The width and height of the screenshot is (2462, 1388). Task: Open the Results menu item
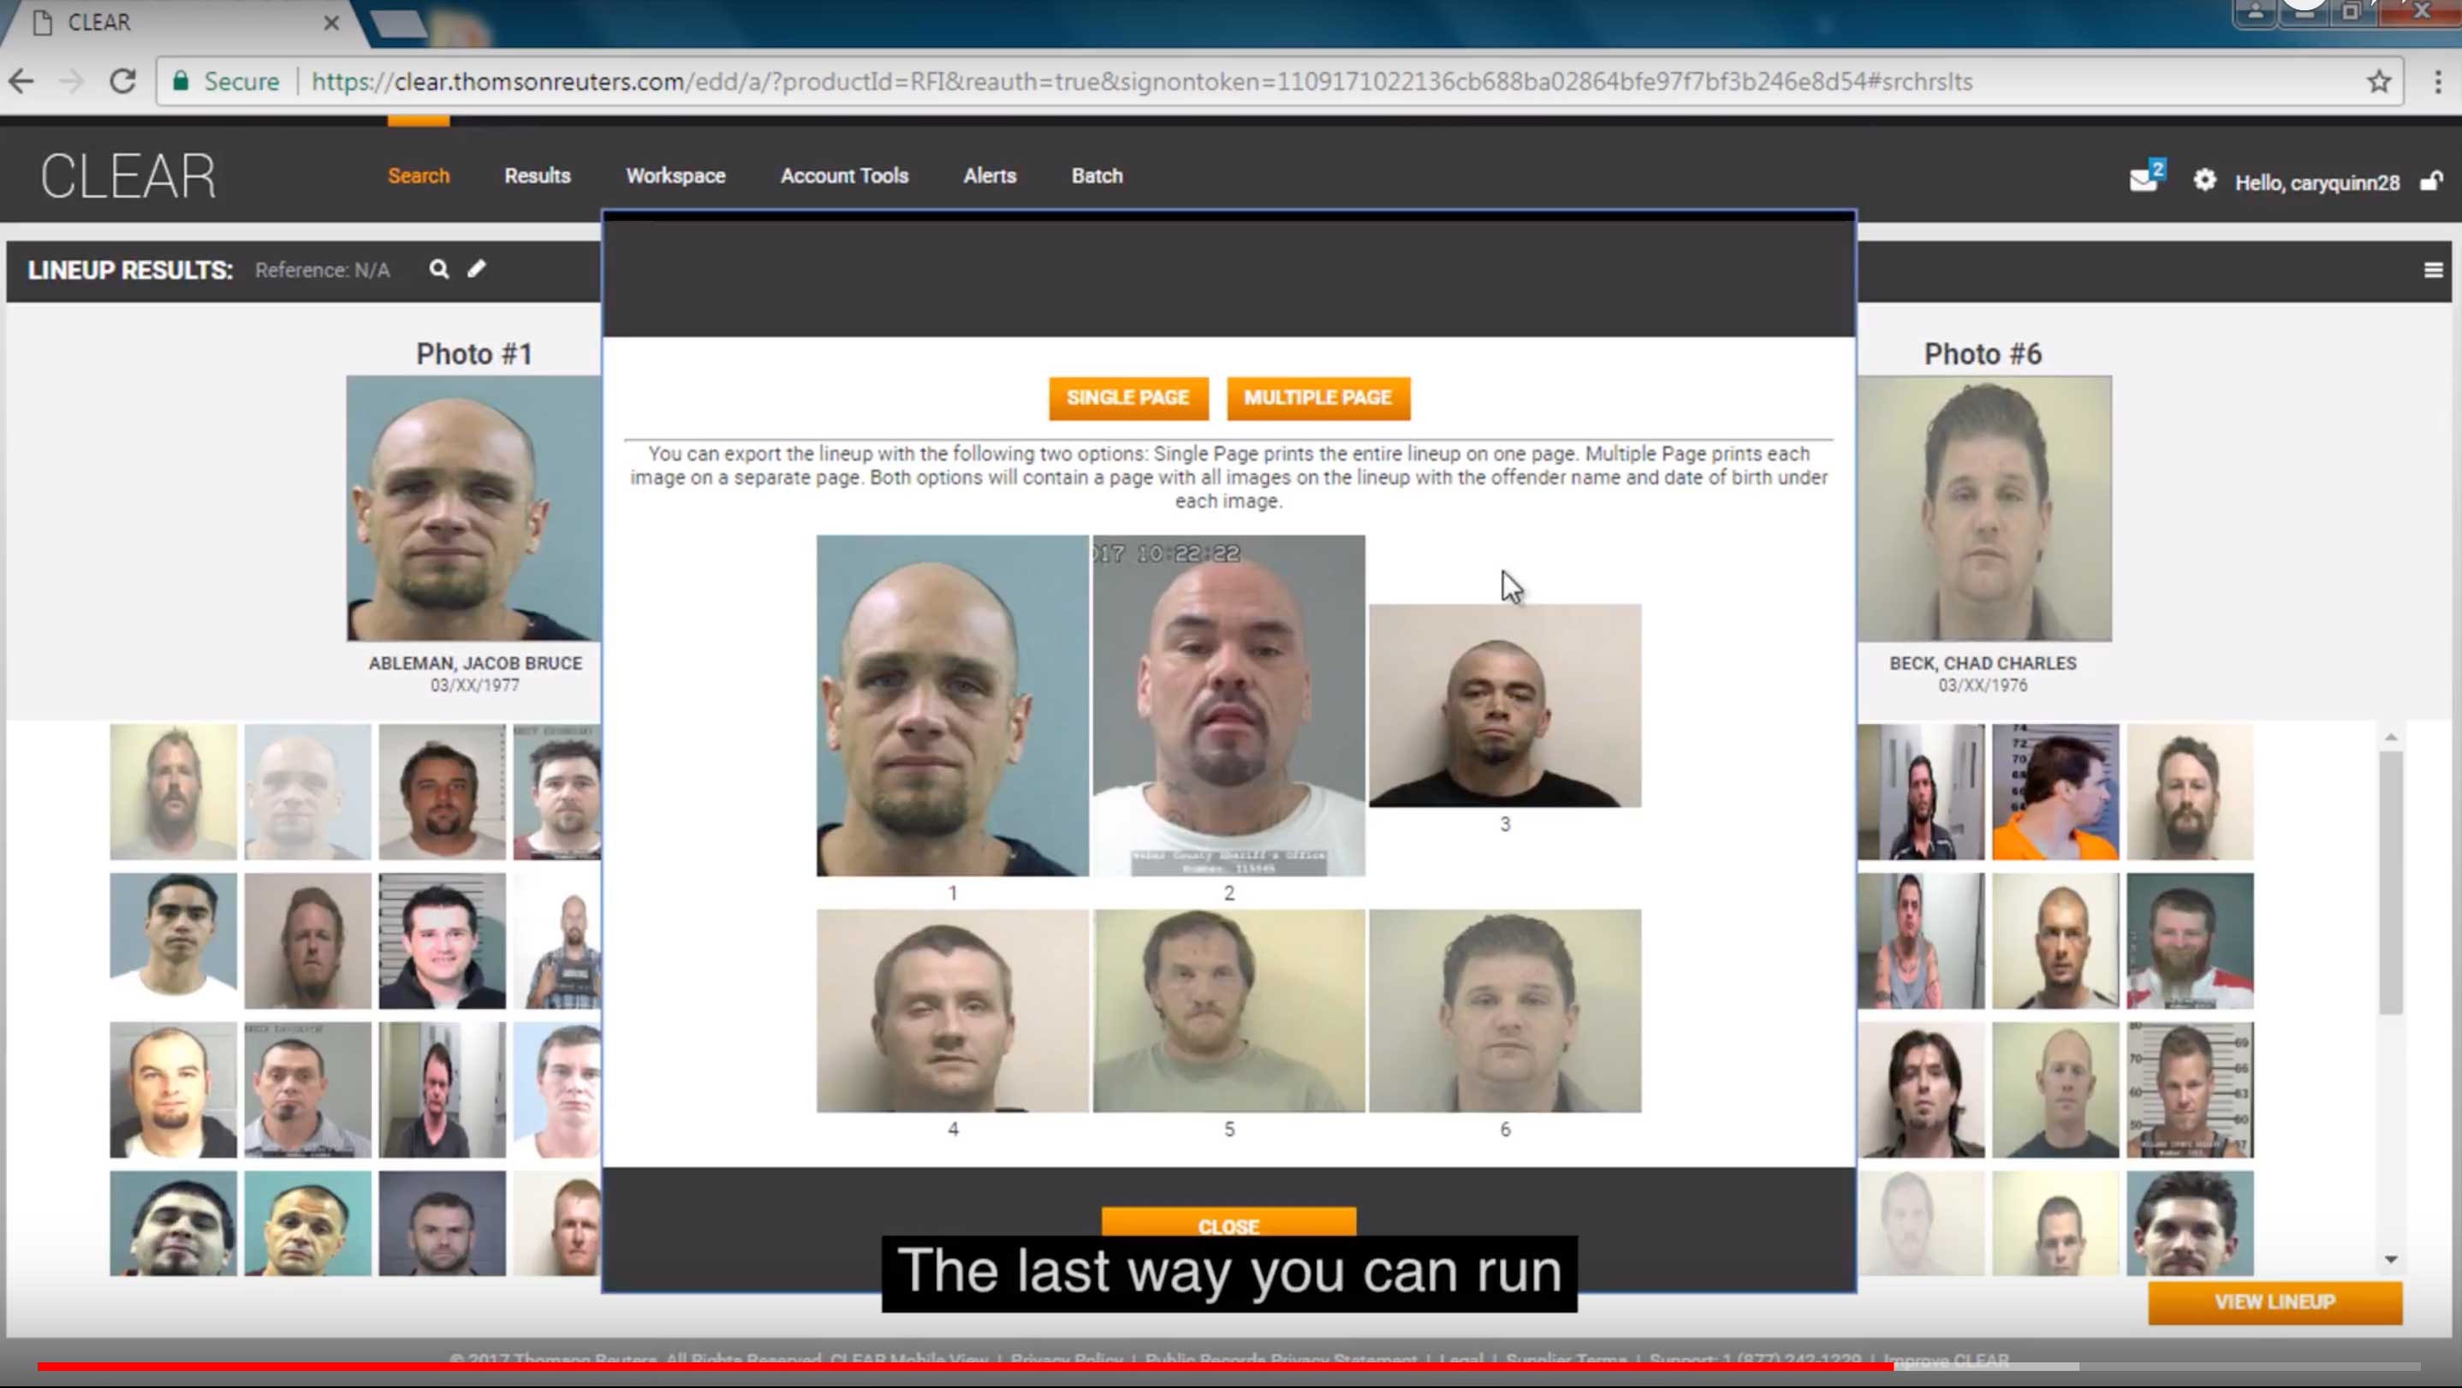(537, 175)
